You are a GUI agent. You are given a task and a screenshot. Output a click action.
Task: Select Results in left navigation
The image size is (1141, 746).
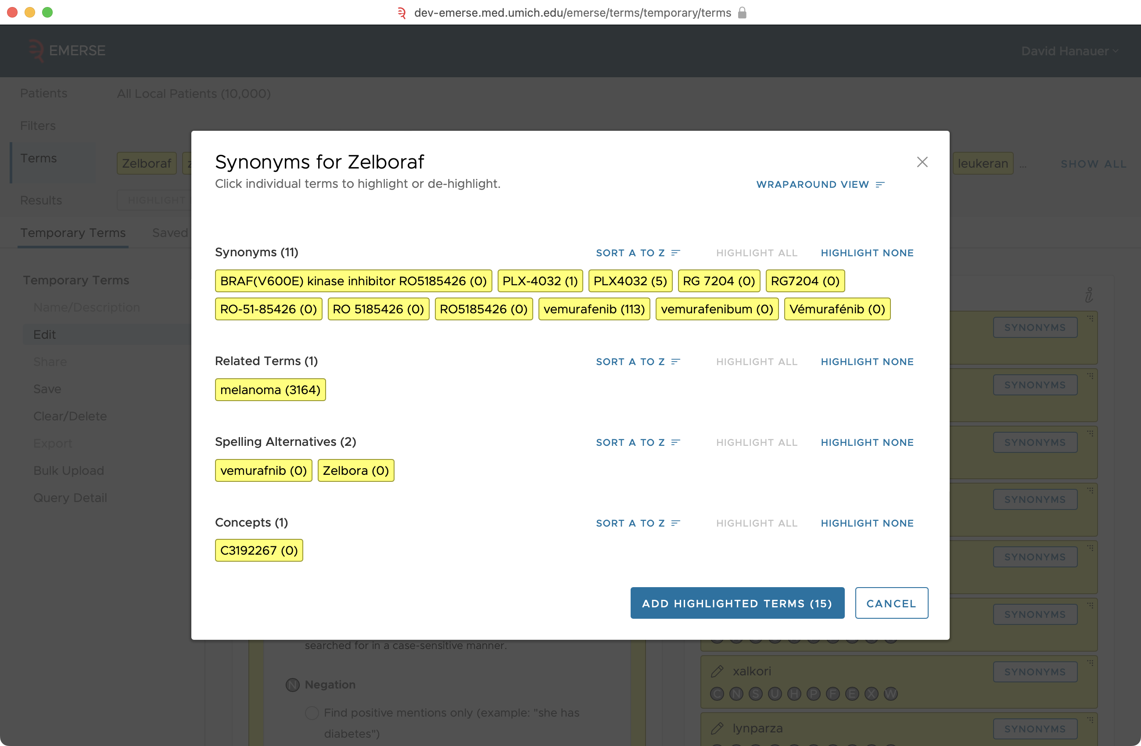pyautogui.click(x=41, y=200)
